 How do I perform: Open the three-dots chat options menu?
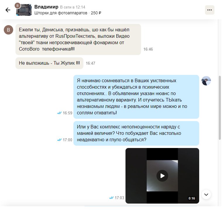(209, 10)
